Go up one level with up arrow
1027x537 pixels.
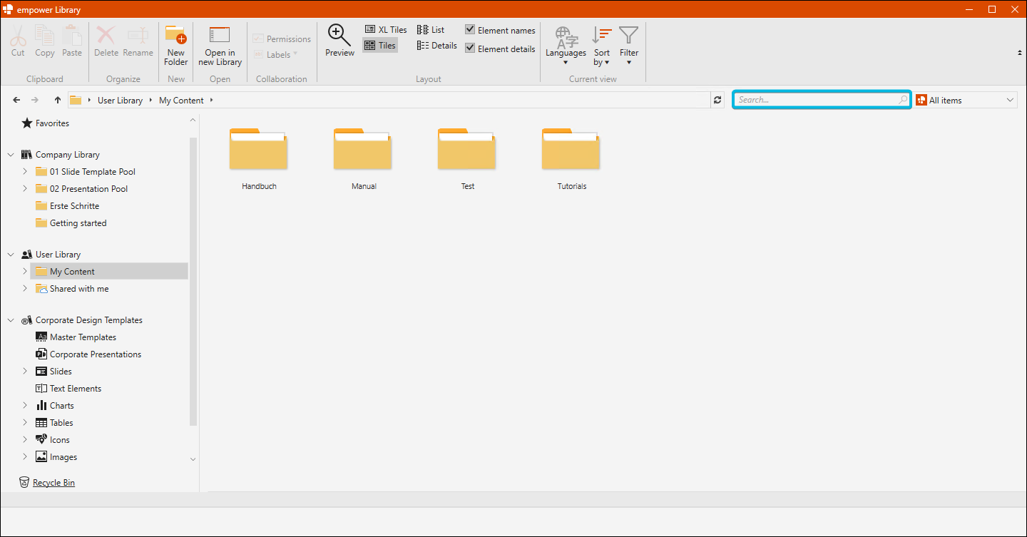[58, 100]
